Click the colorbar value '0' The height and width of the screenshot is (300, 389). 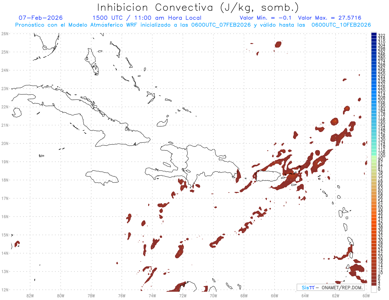(379, 289)
